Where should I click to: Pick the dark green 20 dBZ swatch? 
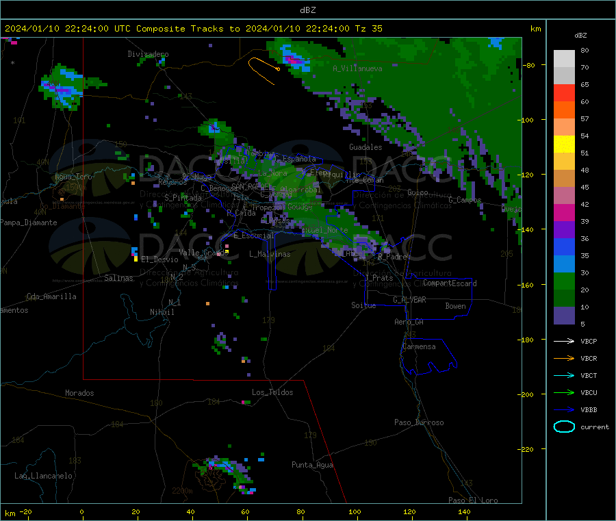564,298
